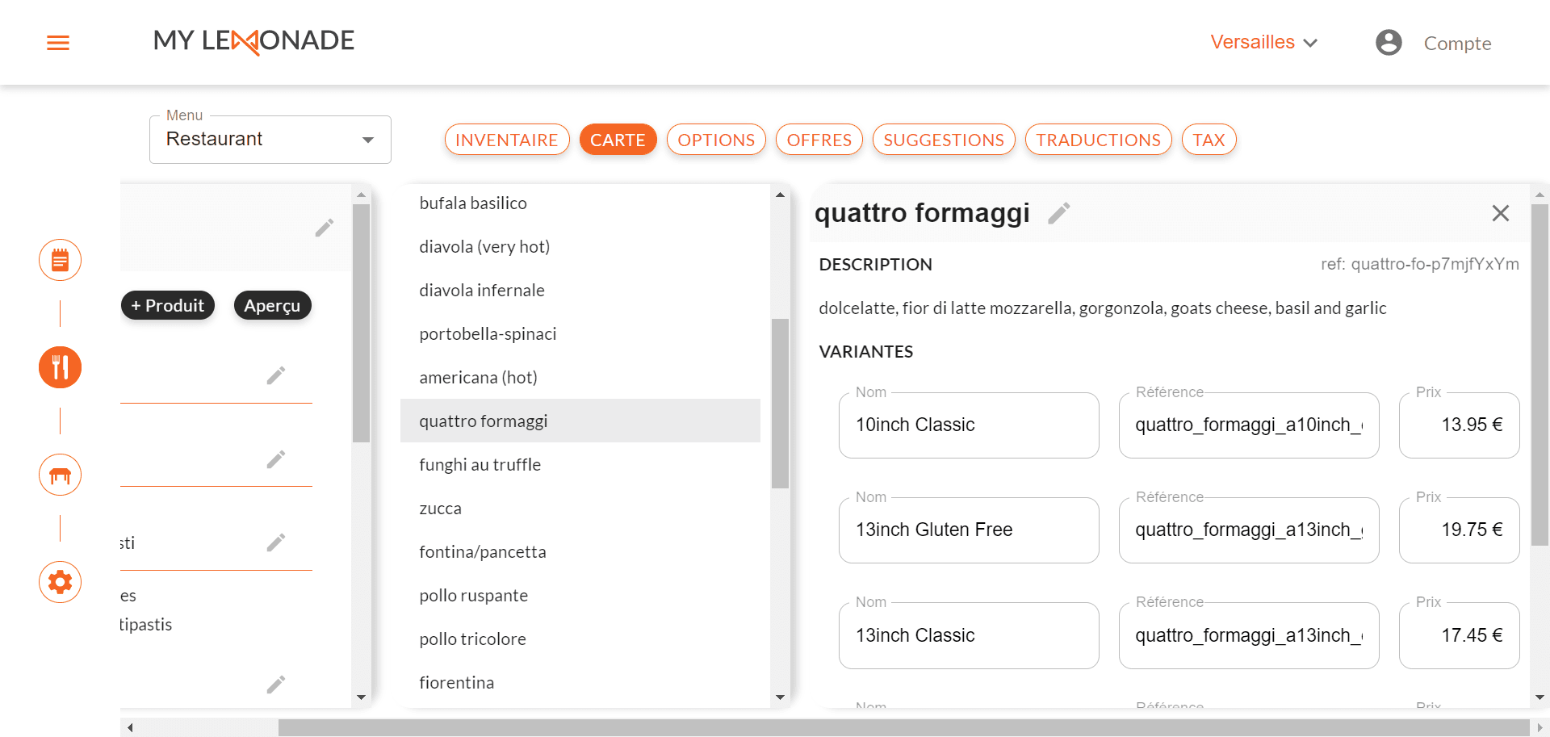Switch to the OFFRES tab
This screenshot has width=1550, height=737.
(x=819, y=140)
